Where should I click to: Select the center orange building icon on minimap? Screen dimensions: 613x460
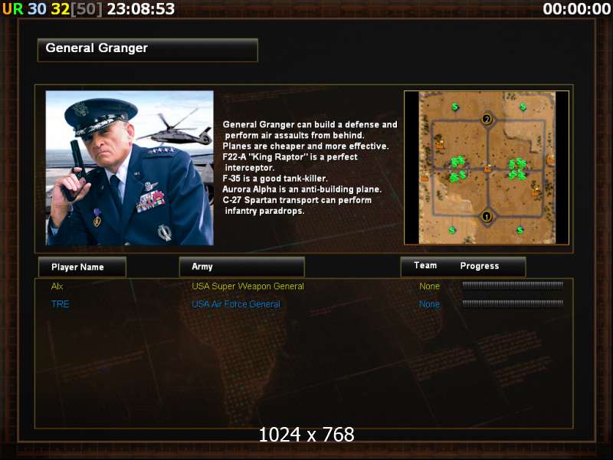[x=487, y=169]
